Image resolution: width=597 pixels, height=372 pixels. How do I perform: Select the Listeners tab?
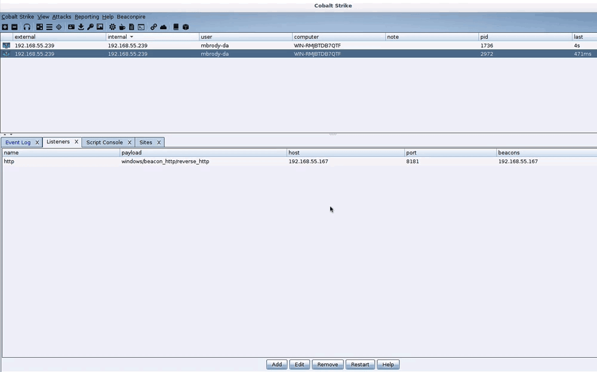(x=58, y=141)
